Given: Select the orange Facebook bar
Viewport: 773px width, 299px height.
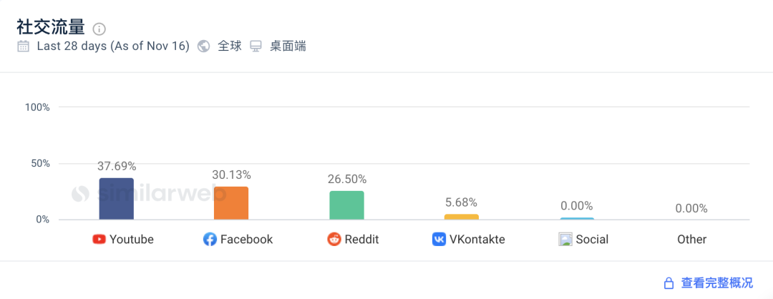Looking at the screenshot, I should point(231,203).
